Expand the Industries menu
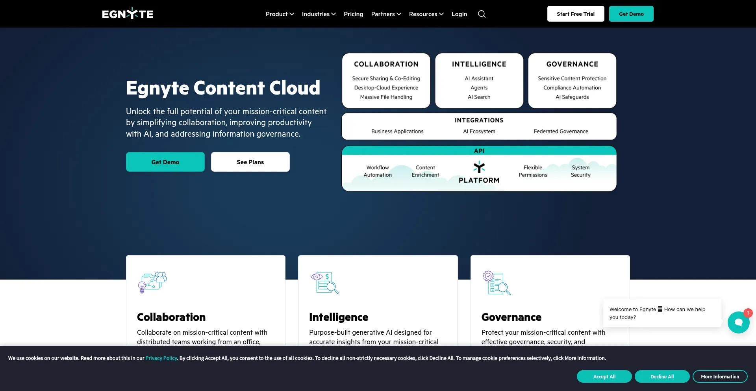This screenshot has height=391, width=756. click(319, 14)
